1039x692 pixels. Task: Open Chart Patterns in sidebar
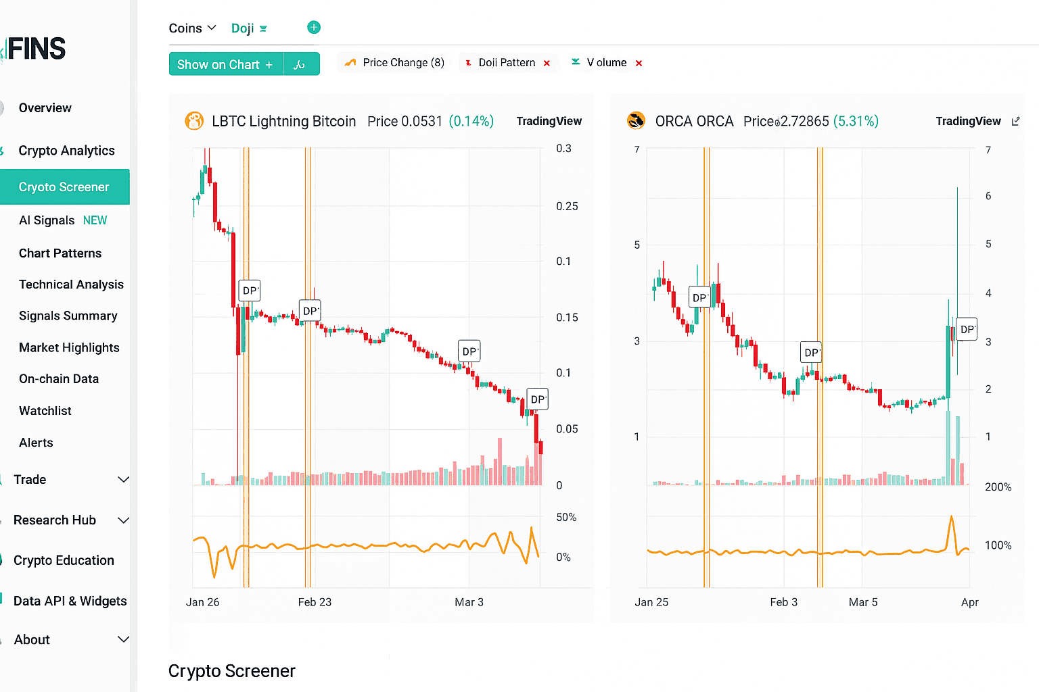tap(60, 253)
